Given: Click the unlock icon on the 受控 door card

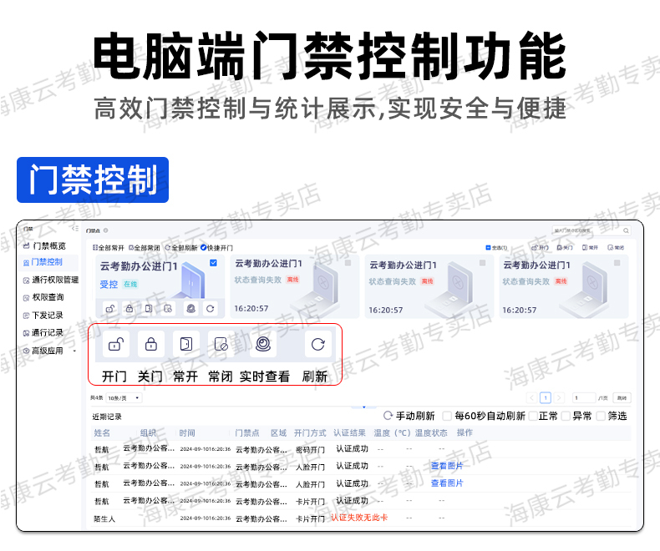Looking at the screenshot, I should click(110, 309).
